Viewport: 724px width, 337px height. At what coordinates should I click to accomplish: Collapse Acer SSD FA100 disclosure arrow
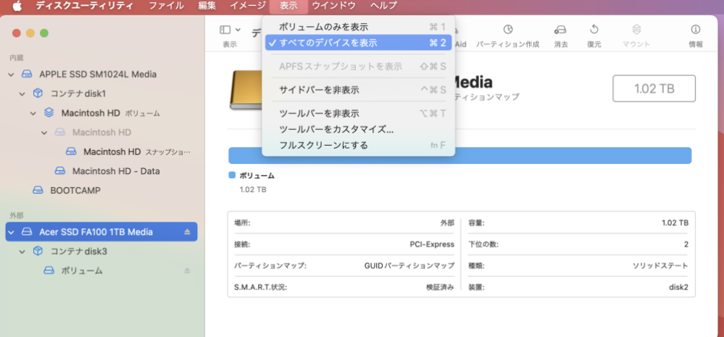click(11, 232)
